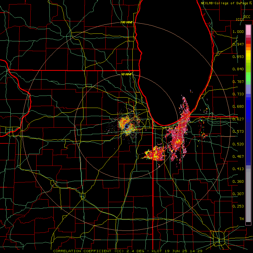The height and width of the screenshot is (253, 253).
Task: Click the 0.413 scale value
Action: (238, 169)
